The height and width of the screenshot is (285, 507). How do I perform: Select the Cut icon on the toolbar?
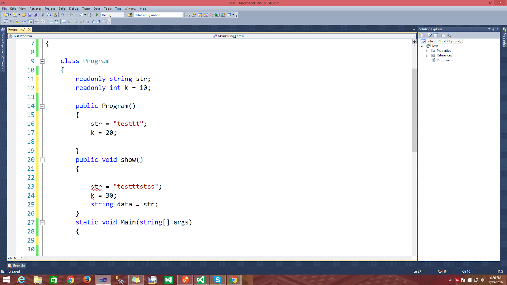(x=42, y=15)
